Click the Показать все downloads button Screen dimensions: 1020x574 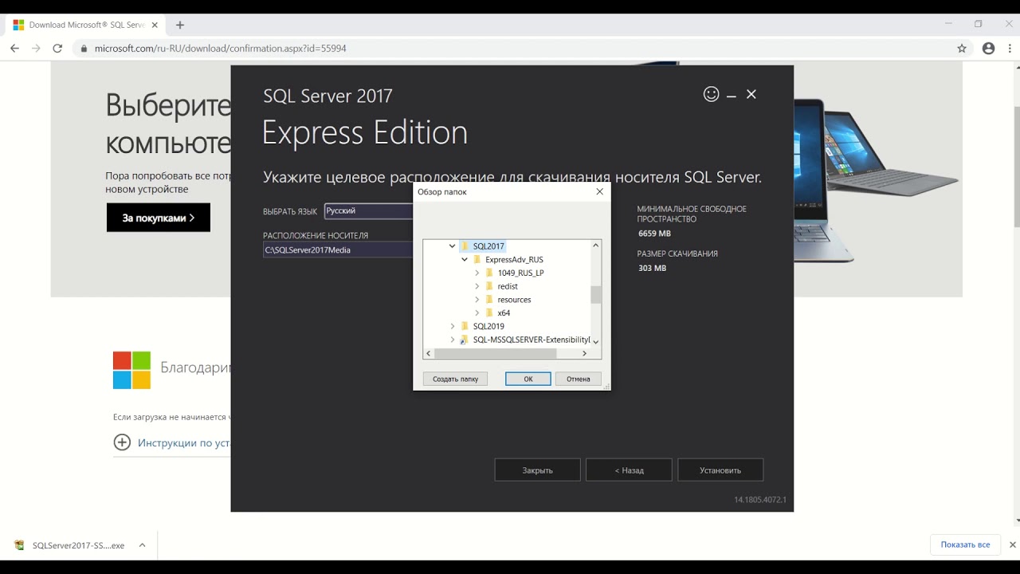(x=965, y=545)
